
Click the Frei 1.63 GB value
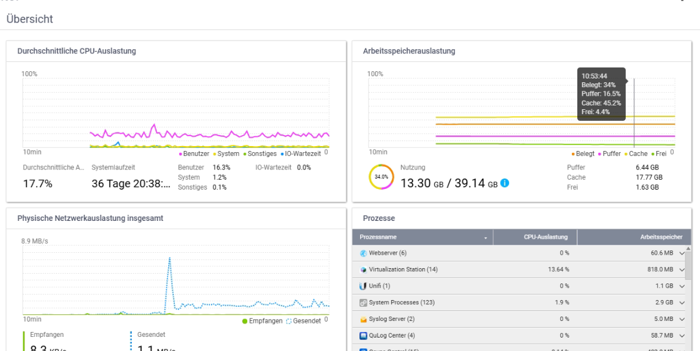click(647, 187)
